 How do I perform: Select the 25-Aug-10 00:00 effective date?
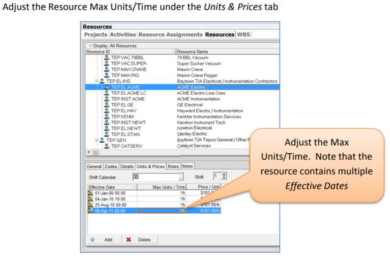pos(110,205)
